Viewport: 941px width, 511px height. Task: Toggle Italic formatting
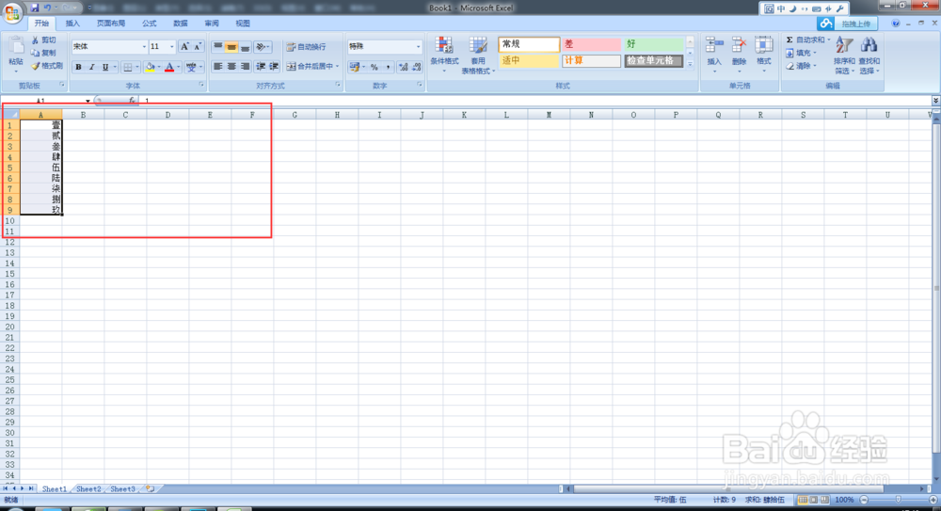[x=92, y=67]
